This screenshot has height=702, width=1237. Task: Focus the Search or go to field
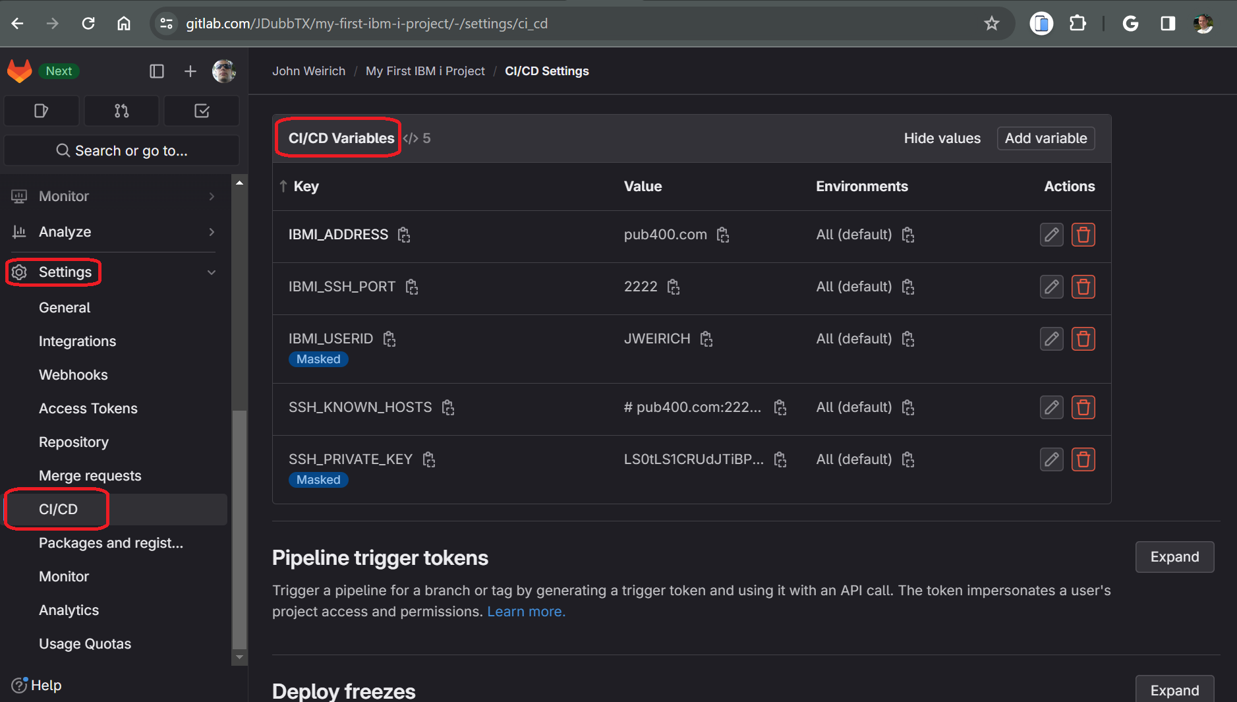pos(122,151)
